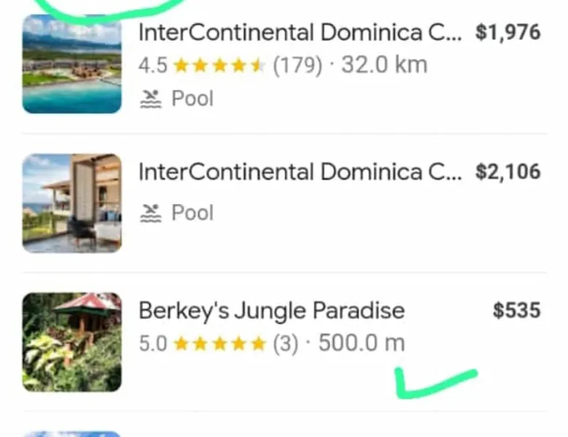The height and width of the screenshot is (437, 568).
Task: Select the $535 price for Berkey's
Action: click(516, 311)
